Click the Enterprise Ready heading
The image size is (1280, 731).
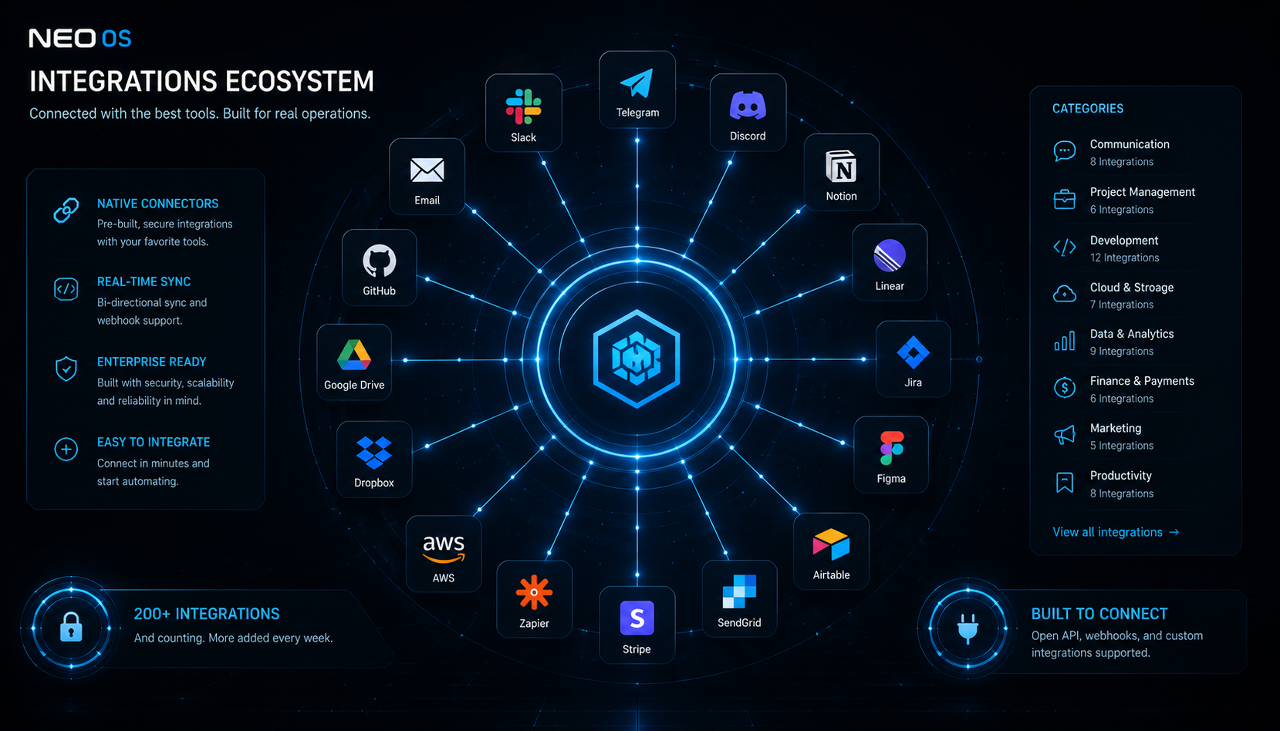[151, 362]
